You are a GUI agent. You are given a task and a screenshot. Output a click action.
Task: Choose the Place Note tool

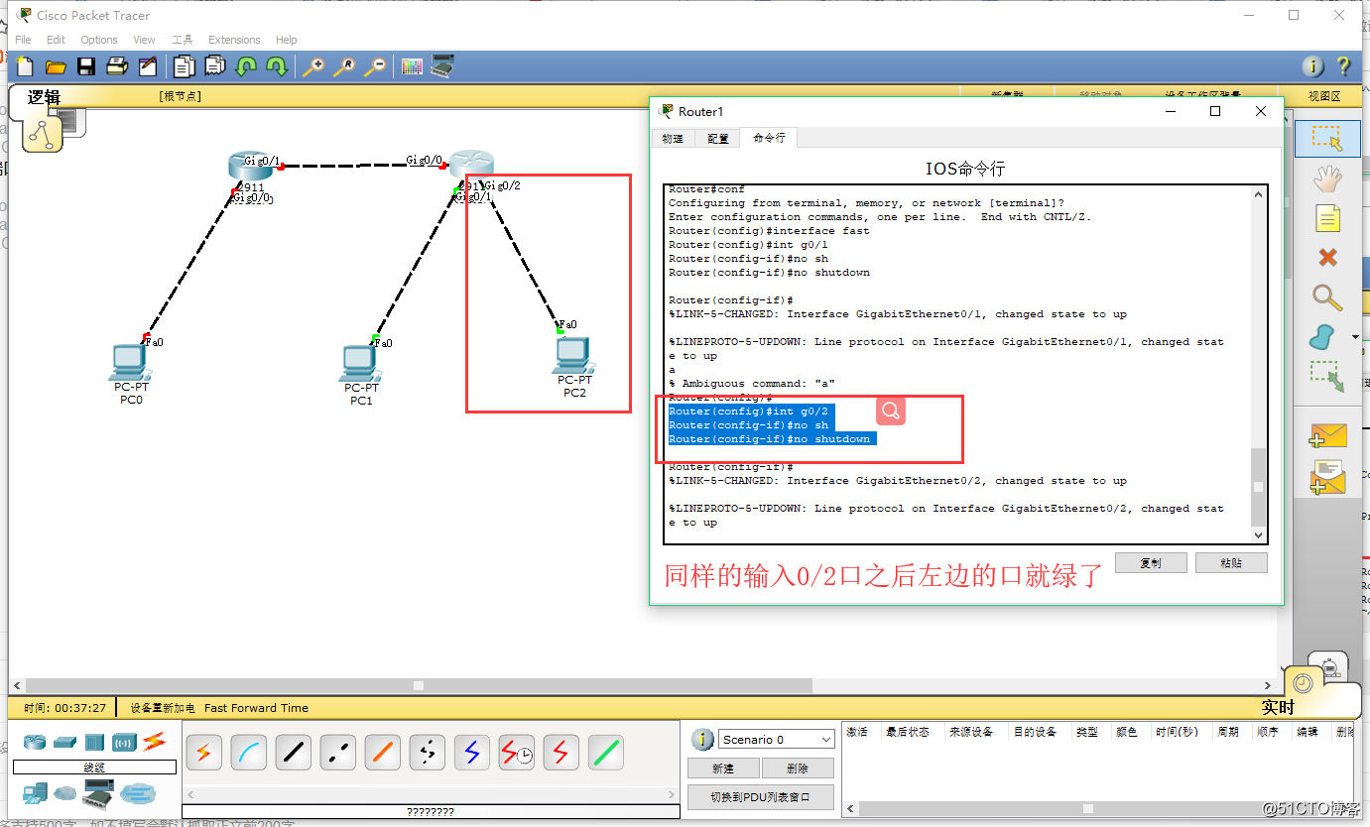(1327, 218)
